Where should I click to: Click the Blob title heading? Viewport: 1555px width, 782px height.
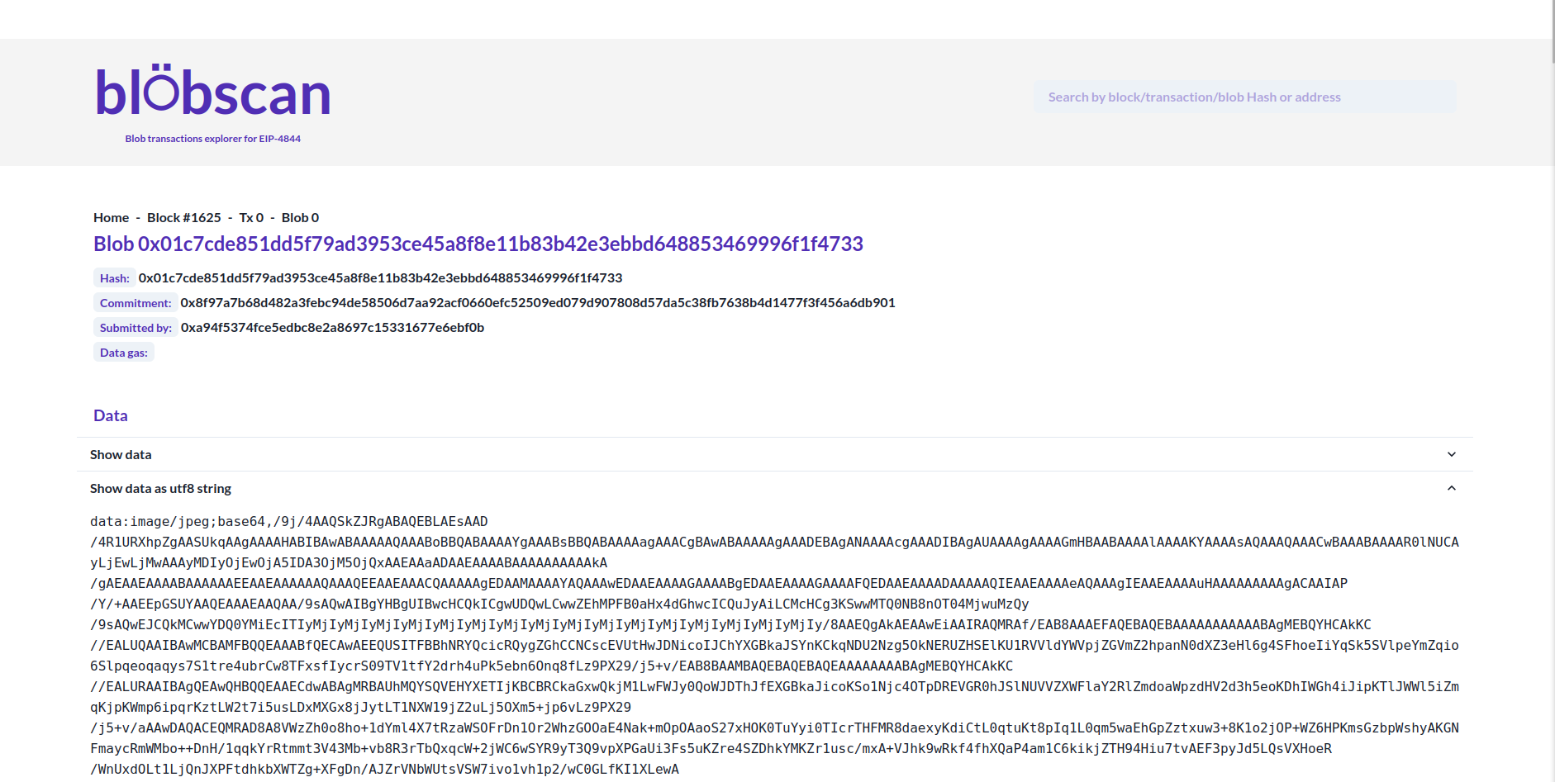click(x=478, y=244)
